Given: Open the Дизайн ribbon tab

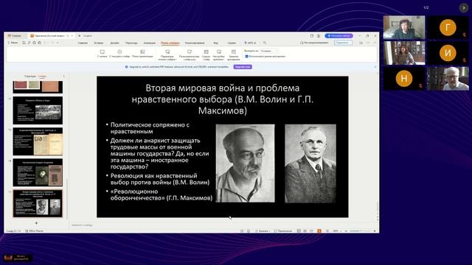Looking at the screenshot, I should [x=114, y=43].
